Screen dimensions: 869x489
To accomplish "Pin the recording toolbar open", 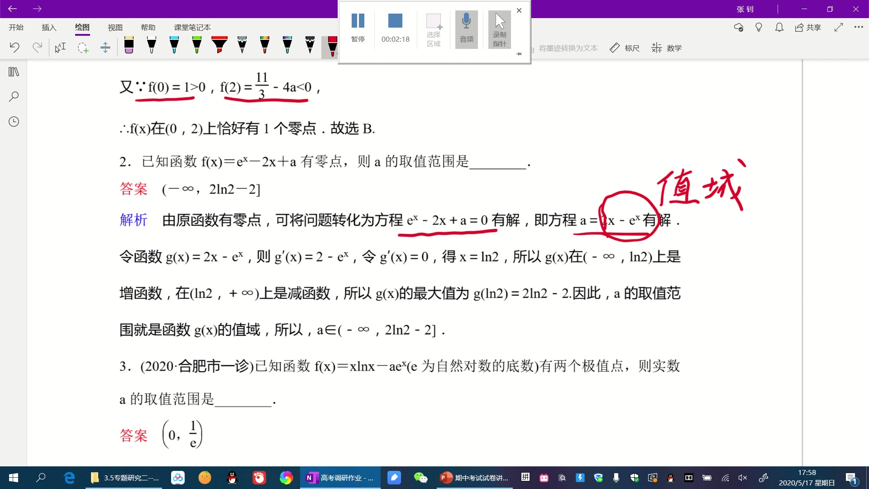I will pos(519,53).
